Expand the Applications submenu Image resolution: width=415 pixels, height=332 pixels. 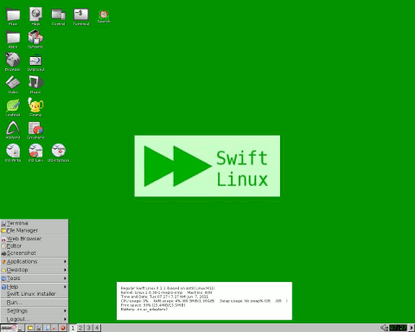pos(34,262)
